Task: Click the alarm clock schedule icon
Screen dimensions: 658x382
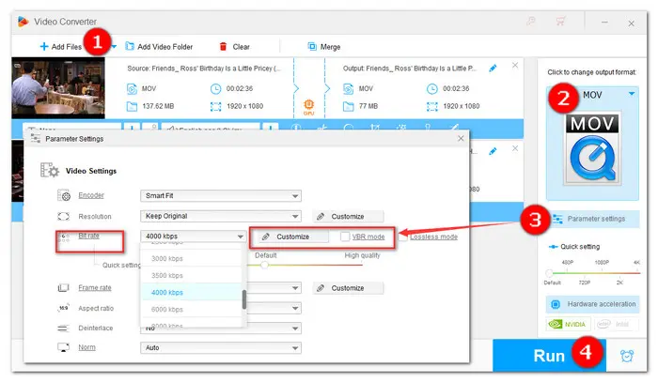Action: pyautogui.click(x=627, y=357)
